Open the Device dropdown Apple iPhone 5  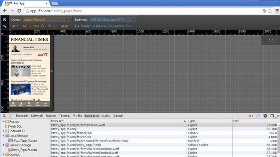click(x=45, y=20)
